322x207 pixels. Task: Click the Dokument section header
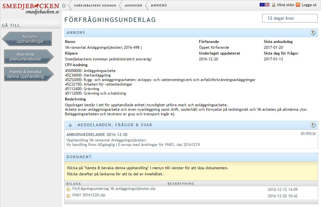[x=191, y=157]
